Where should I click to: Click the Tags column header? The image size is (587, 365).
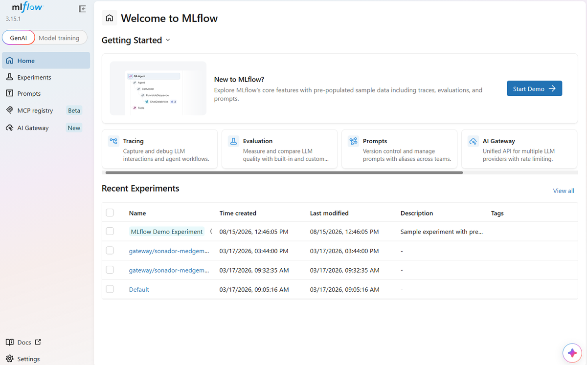click(497, 213)
